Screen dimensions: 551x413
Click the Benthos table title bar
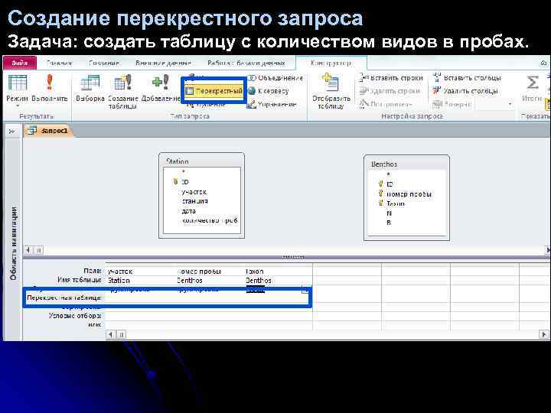[406, 164]
